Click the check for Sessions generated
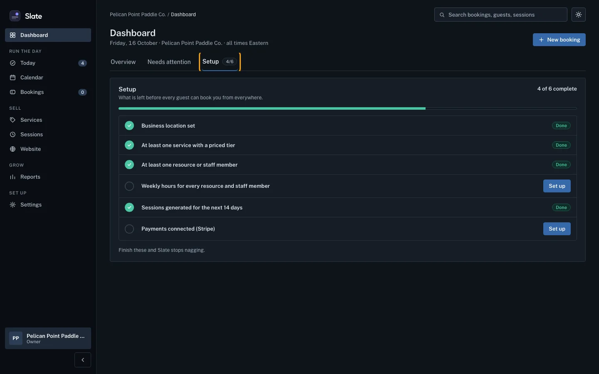 [x=129, y=207]
